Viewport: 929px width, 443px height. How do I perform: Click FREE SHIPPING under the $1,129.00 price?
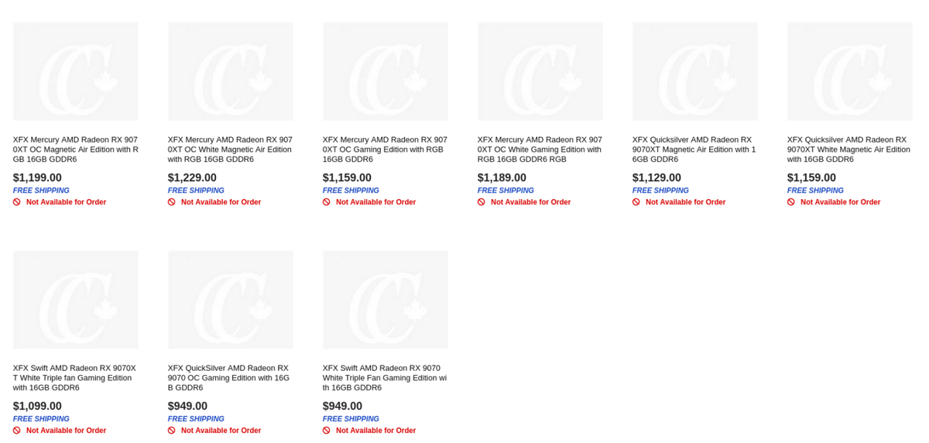click(660, 191)
